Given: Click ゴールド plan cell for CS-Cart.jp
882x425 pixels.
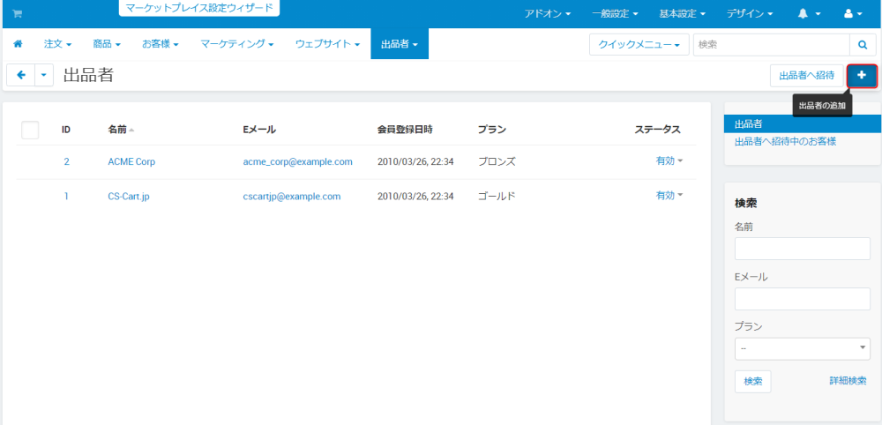Looking at the screenshot, I should 497,197.
